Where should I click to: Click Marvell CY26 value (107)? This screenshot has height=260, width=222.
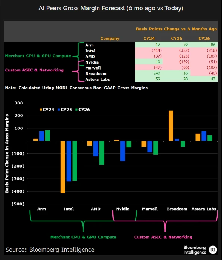pos(212,67)
